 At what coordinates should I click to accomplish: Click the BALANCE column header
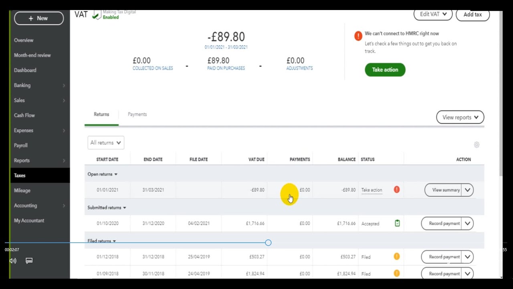347,159
